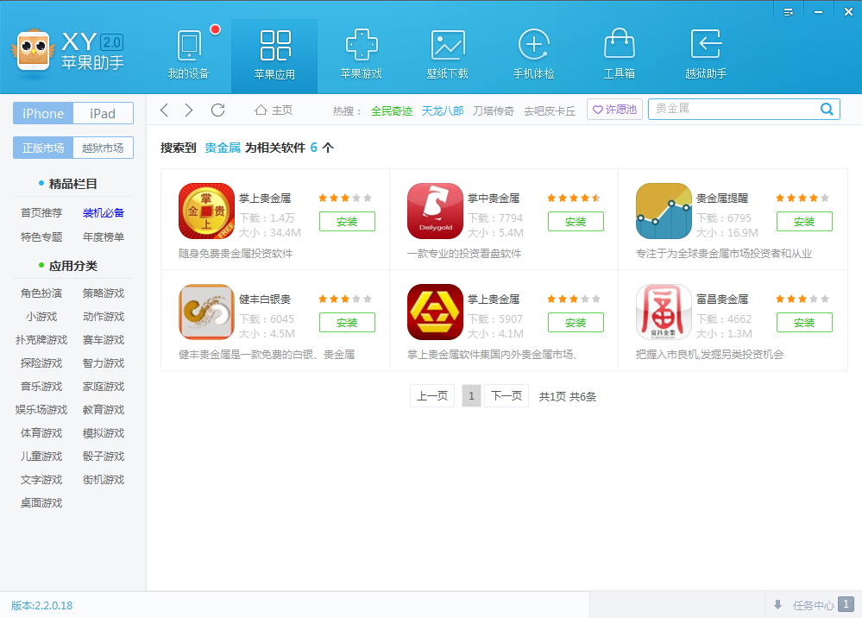Open 苹果应用 (Apple Apps) section

[x=274, y=55]
